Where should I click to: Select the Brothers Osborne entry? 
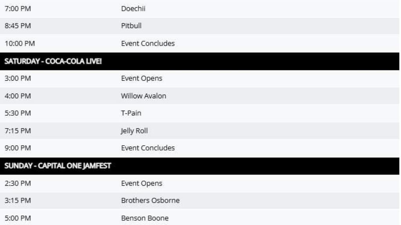point(150,201)
